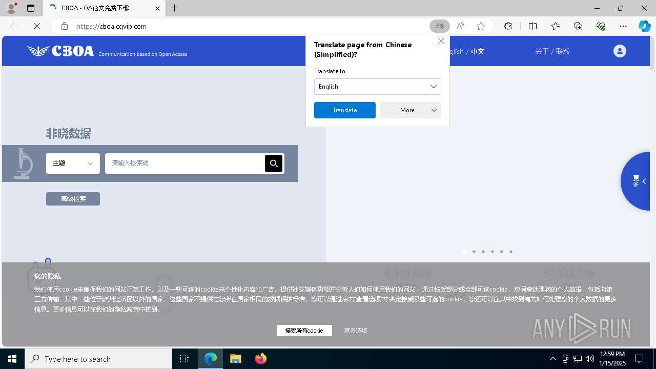656x369 pixels.
Task: Click the Translate button
Action: point(345,110)
